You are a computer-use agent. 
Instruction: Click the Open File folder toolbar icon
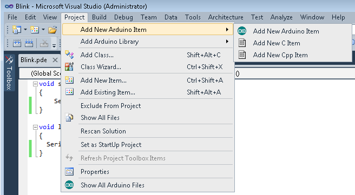pos(52,30)
